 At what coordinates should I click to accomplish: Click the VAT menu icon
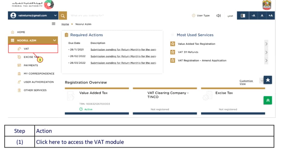[19, 49]
